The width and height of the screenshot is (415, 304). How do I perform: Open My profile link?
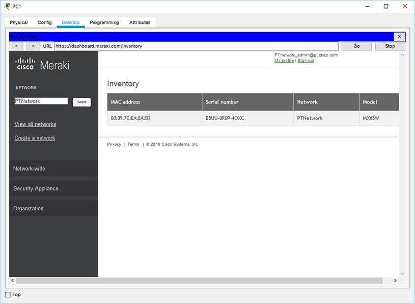click(x=284, y=61)
